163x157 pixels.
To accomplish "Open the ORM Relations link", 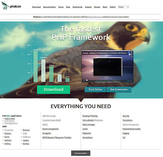I will [x=8, y=133].
